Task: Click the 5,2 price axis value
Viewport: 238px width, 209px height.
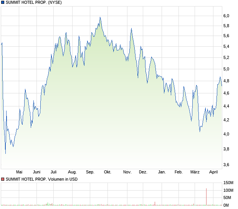Action: pos(226,58)
